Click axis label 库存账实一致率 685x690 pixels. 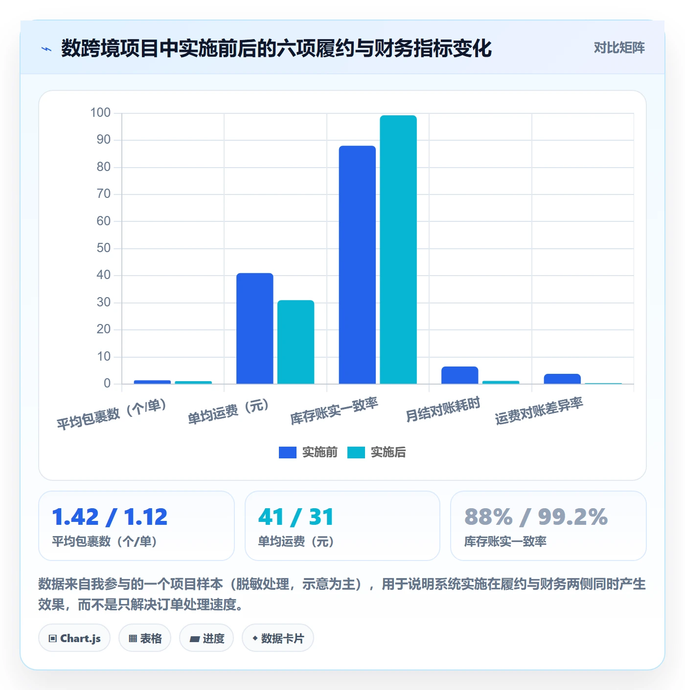334,411
